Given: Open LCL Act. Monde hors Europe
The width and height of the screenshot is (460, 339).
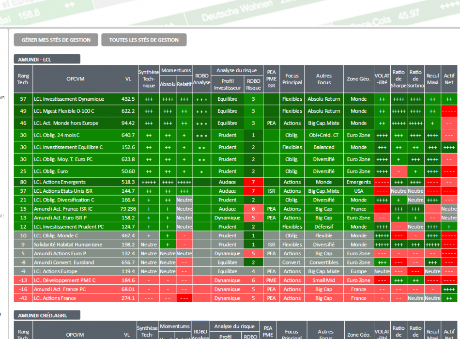Looking at the screenshot, I should (66, 123).
